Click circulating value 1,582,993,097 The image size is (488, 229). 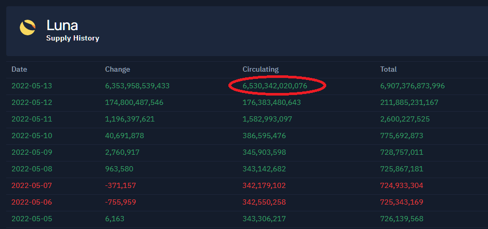tap(267, 119)
